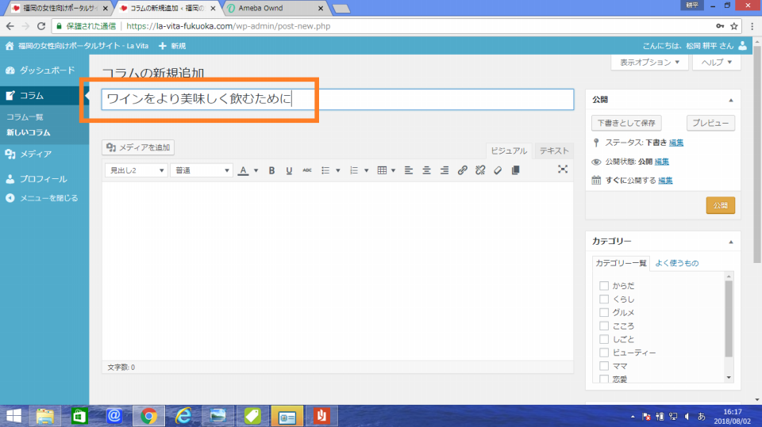Open the 見出し2 format dropdown
Viewport: 762px width, 427px height.
136,170
